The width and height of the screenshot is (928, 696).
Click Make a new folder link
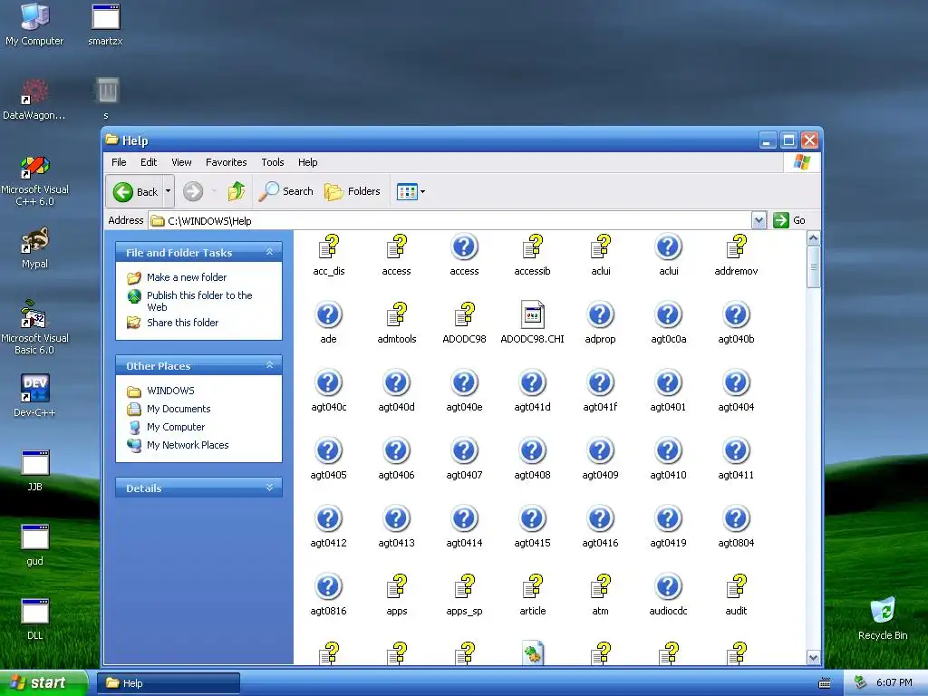tap(187, 277)
